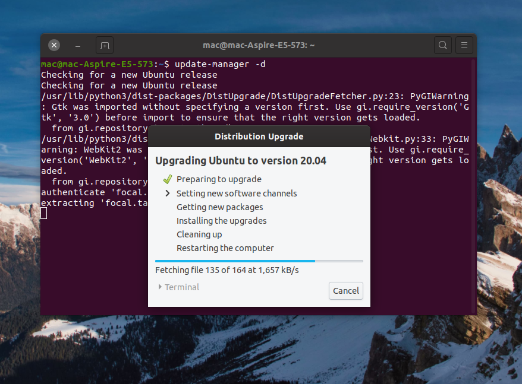Viewport: 522px width, 384px height.
Task: Open terminal search with magnifier icon
Action: pos(442,45)
